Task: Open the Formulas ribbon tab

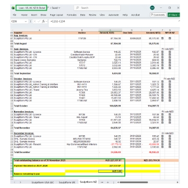Action: click(x=72, y=15)
